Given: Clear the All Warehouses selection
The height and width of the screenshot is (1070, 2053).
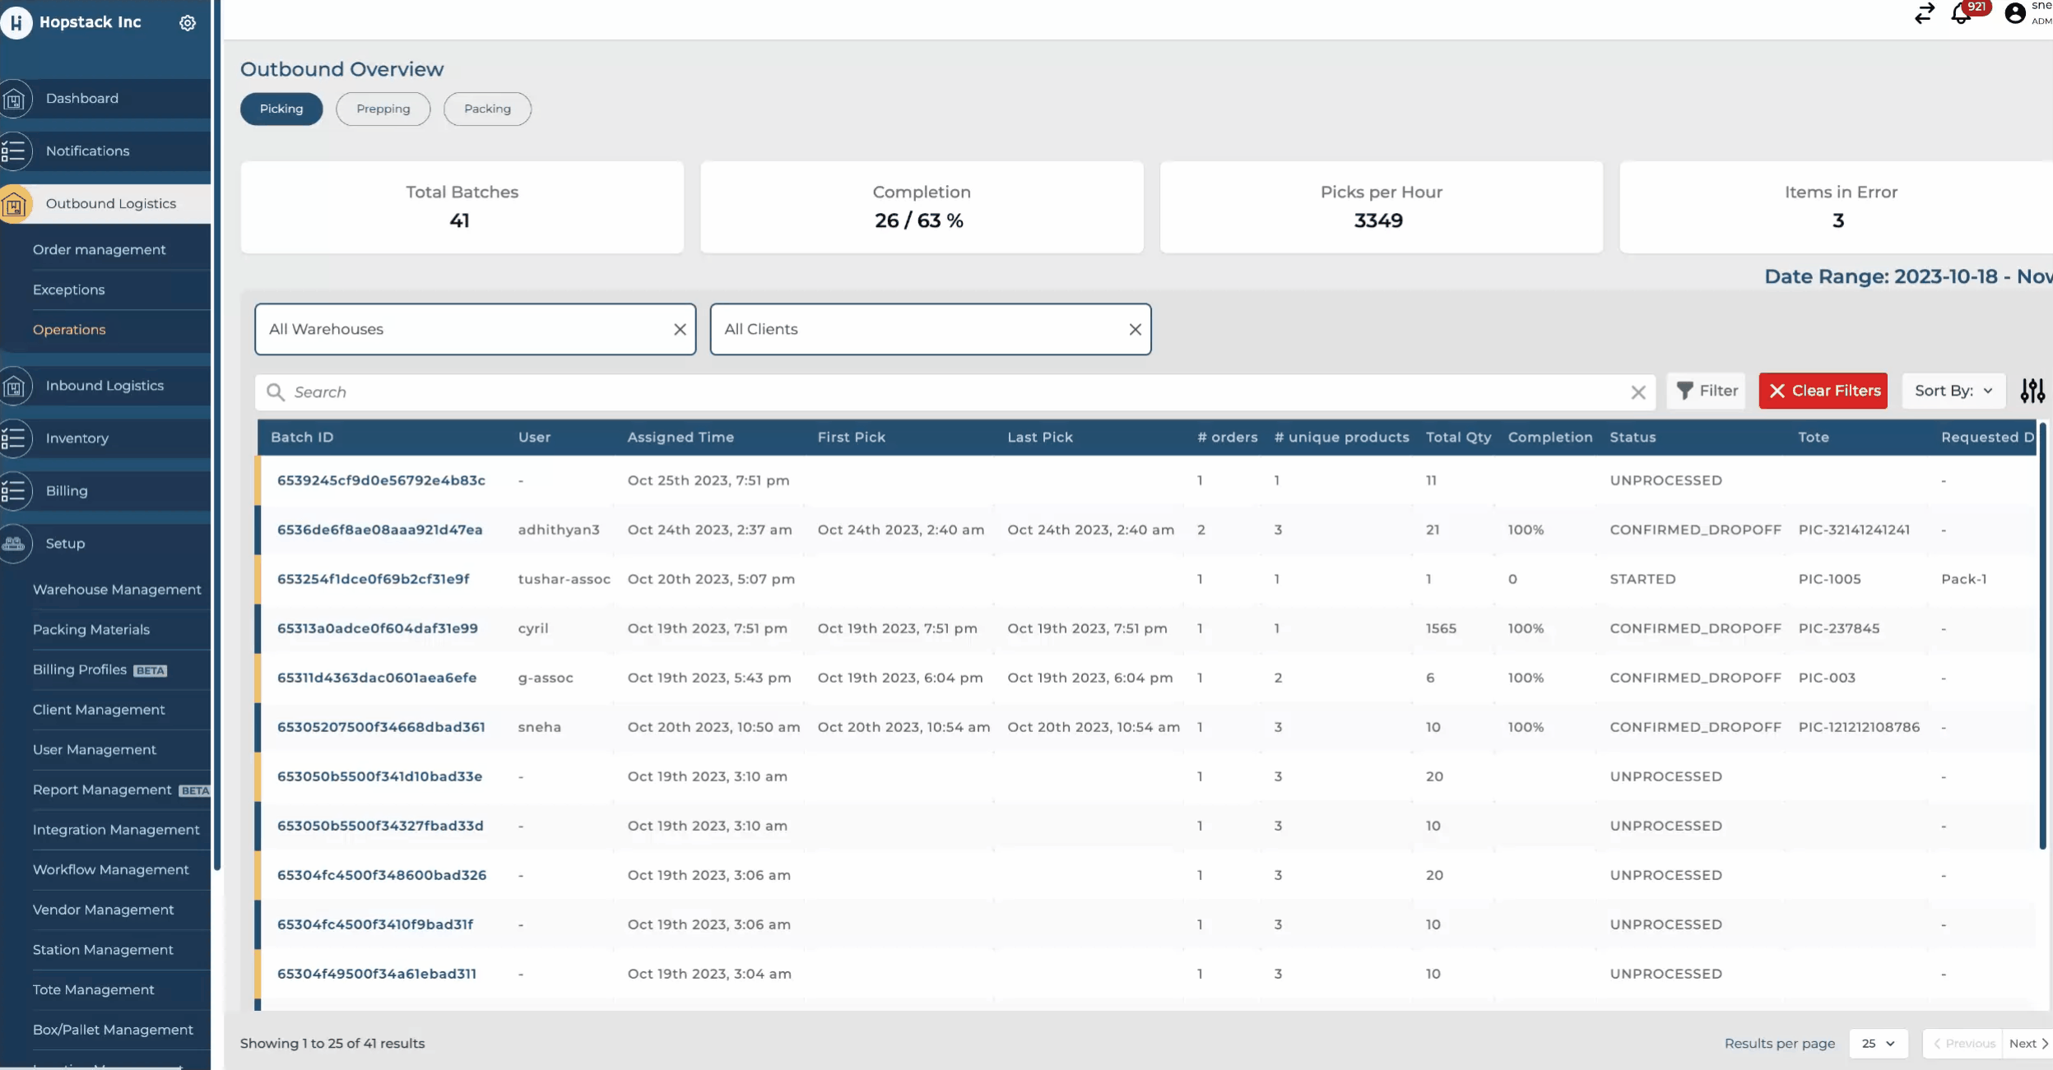Looking at the screenshot, I should (680, 330).
